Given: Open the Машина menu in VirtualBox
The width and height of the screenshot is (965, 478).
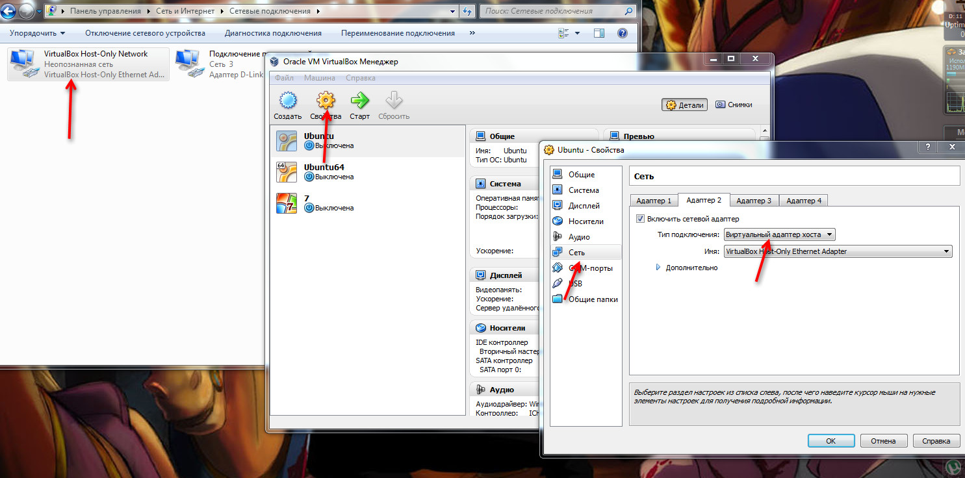Looking at the screenshot, I should pyautogui.click(x=320, y=78).
